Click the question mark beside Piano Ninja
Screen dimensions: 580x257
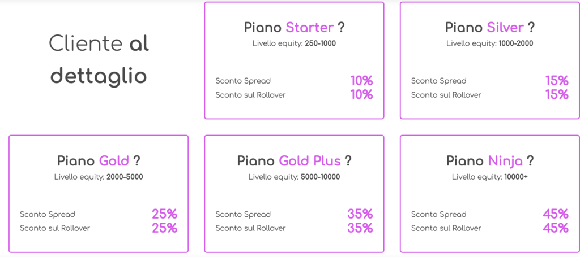tap(530, 161)
